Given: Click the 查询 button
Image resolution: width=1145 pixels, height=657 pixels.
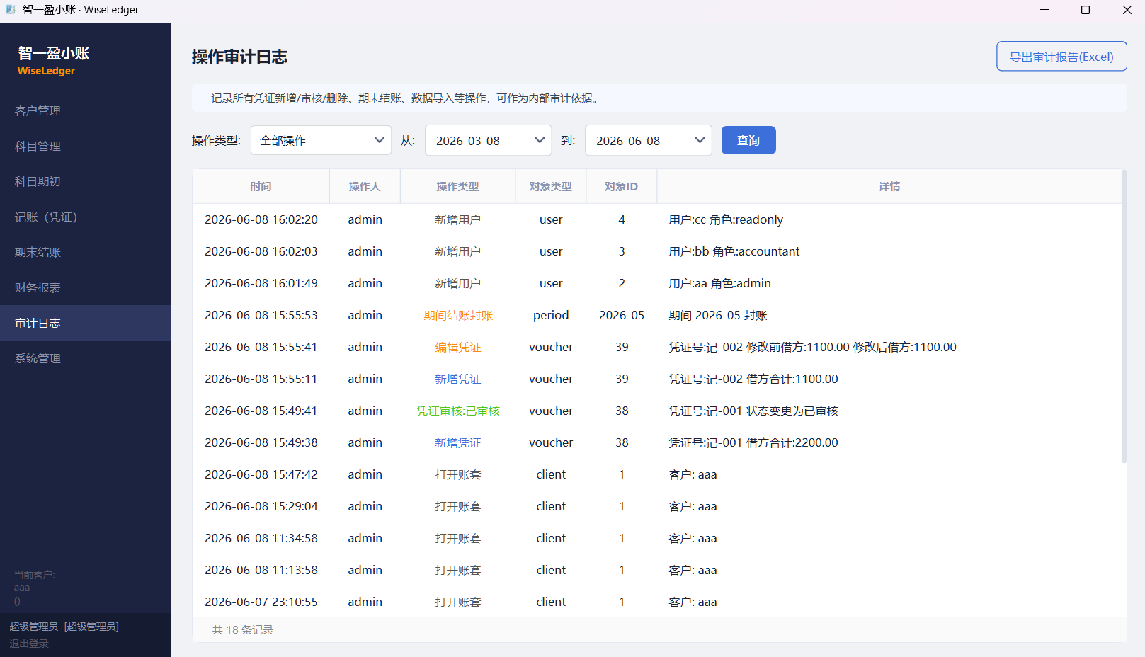Looking at the screenshot, I should (748, 140).
